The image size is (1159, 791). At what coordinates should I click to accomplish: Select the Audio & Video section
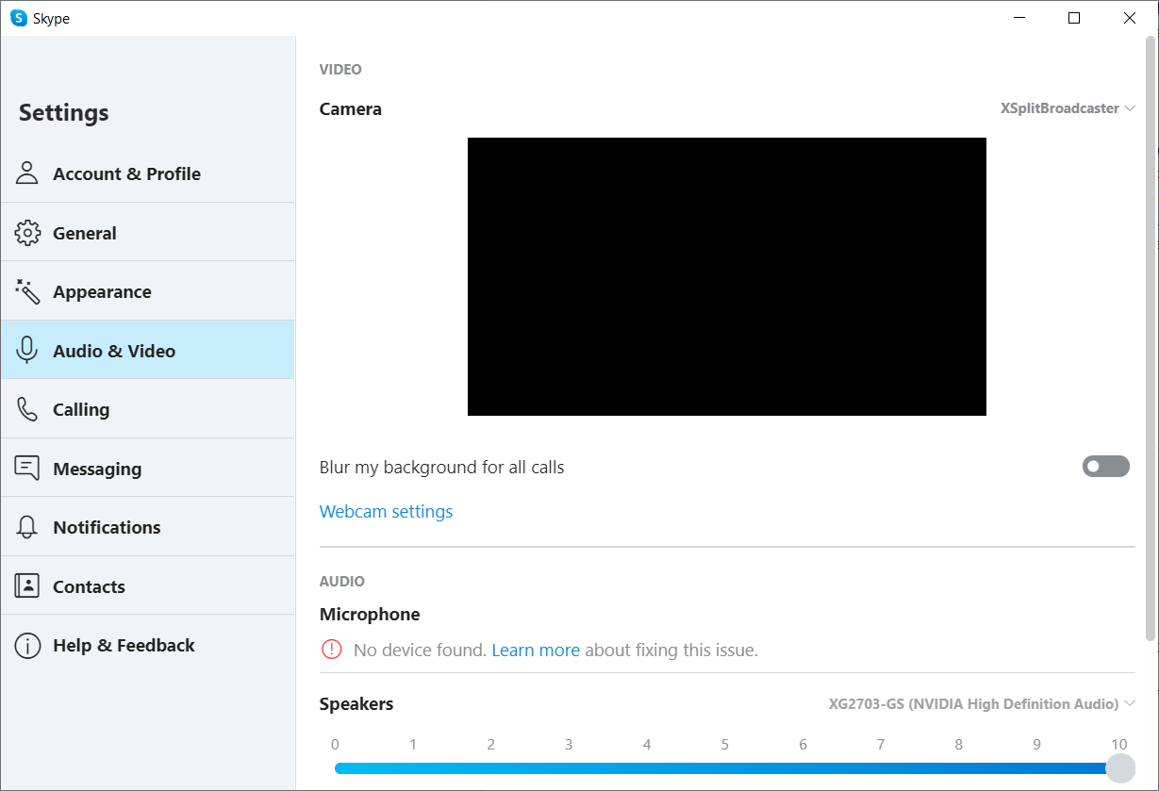click(148, 351)
